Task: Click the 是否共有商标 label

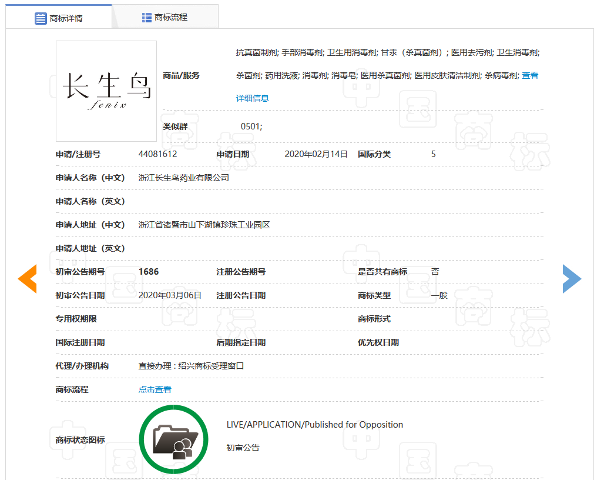Action: click(382, 272)
